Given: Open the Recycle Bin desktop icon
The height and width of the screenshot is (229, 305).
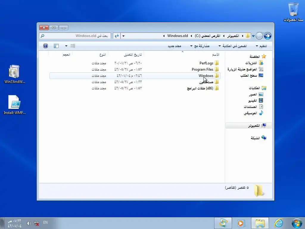Looking at the screenshot, I should pyautogui.click(x=293, y=11).
